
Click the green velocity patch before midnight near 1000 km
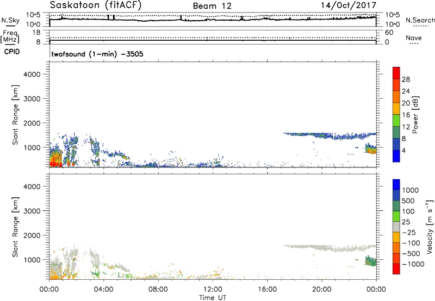pyautogui.click(x=371, y=261)
